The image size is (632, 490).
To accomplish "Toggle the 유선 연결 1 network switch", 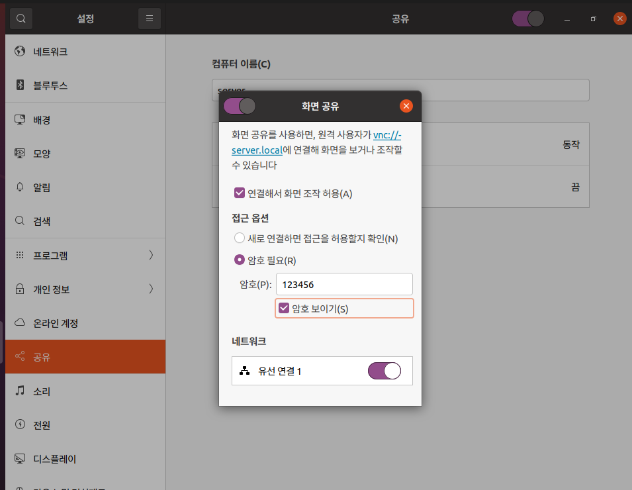I will coord(384,371).
